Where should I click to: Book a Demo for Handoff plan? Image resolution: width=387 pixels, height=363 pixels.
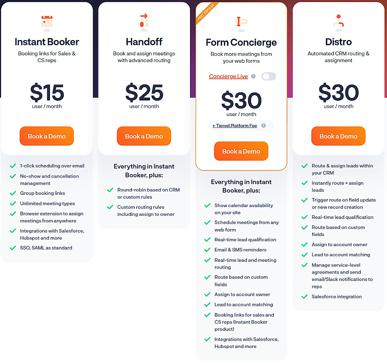144,136
